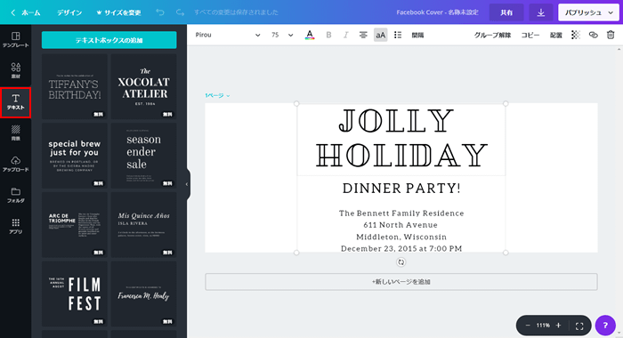Open the Templates sidebar tab
This screenshot has width=623, height=338.
(15, 40)
